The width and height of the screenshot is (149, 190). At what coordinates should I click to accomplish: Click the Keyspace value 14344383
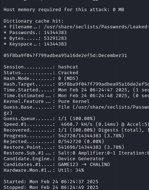55,44
